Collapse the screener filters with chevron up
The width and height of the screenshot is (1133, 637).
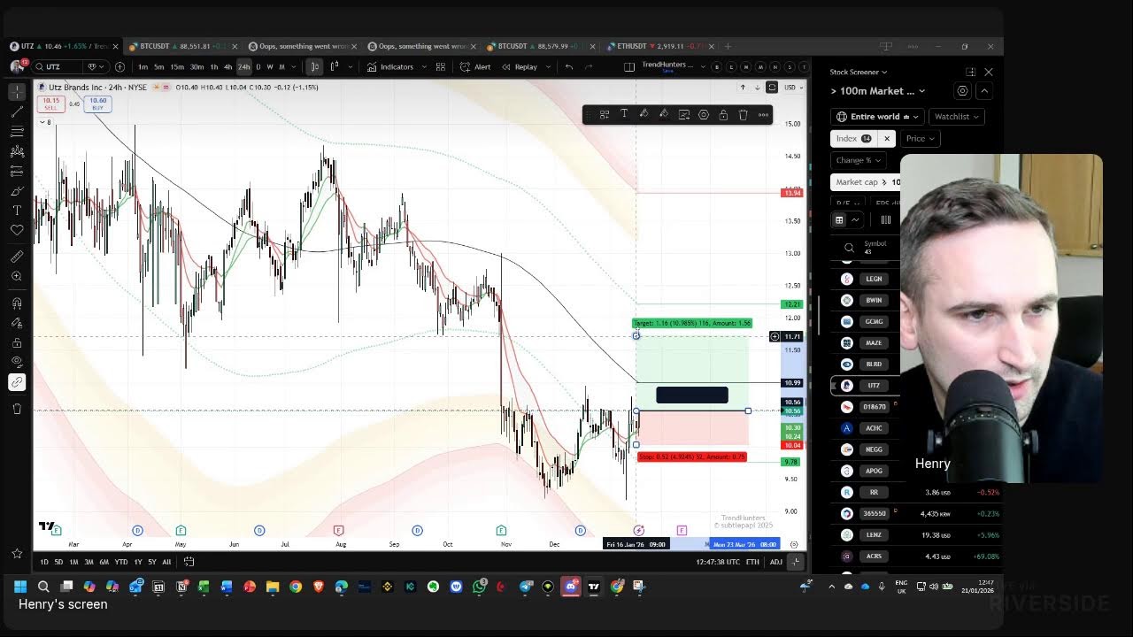pyautogui.click(x=984, y=91)
